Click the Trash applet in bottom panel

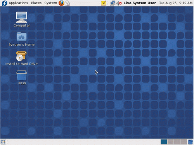[190, 142]
